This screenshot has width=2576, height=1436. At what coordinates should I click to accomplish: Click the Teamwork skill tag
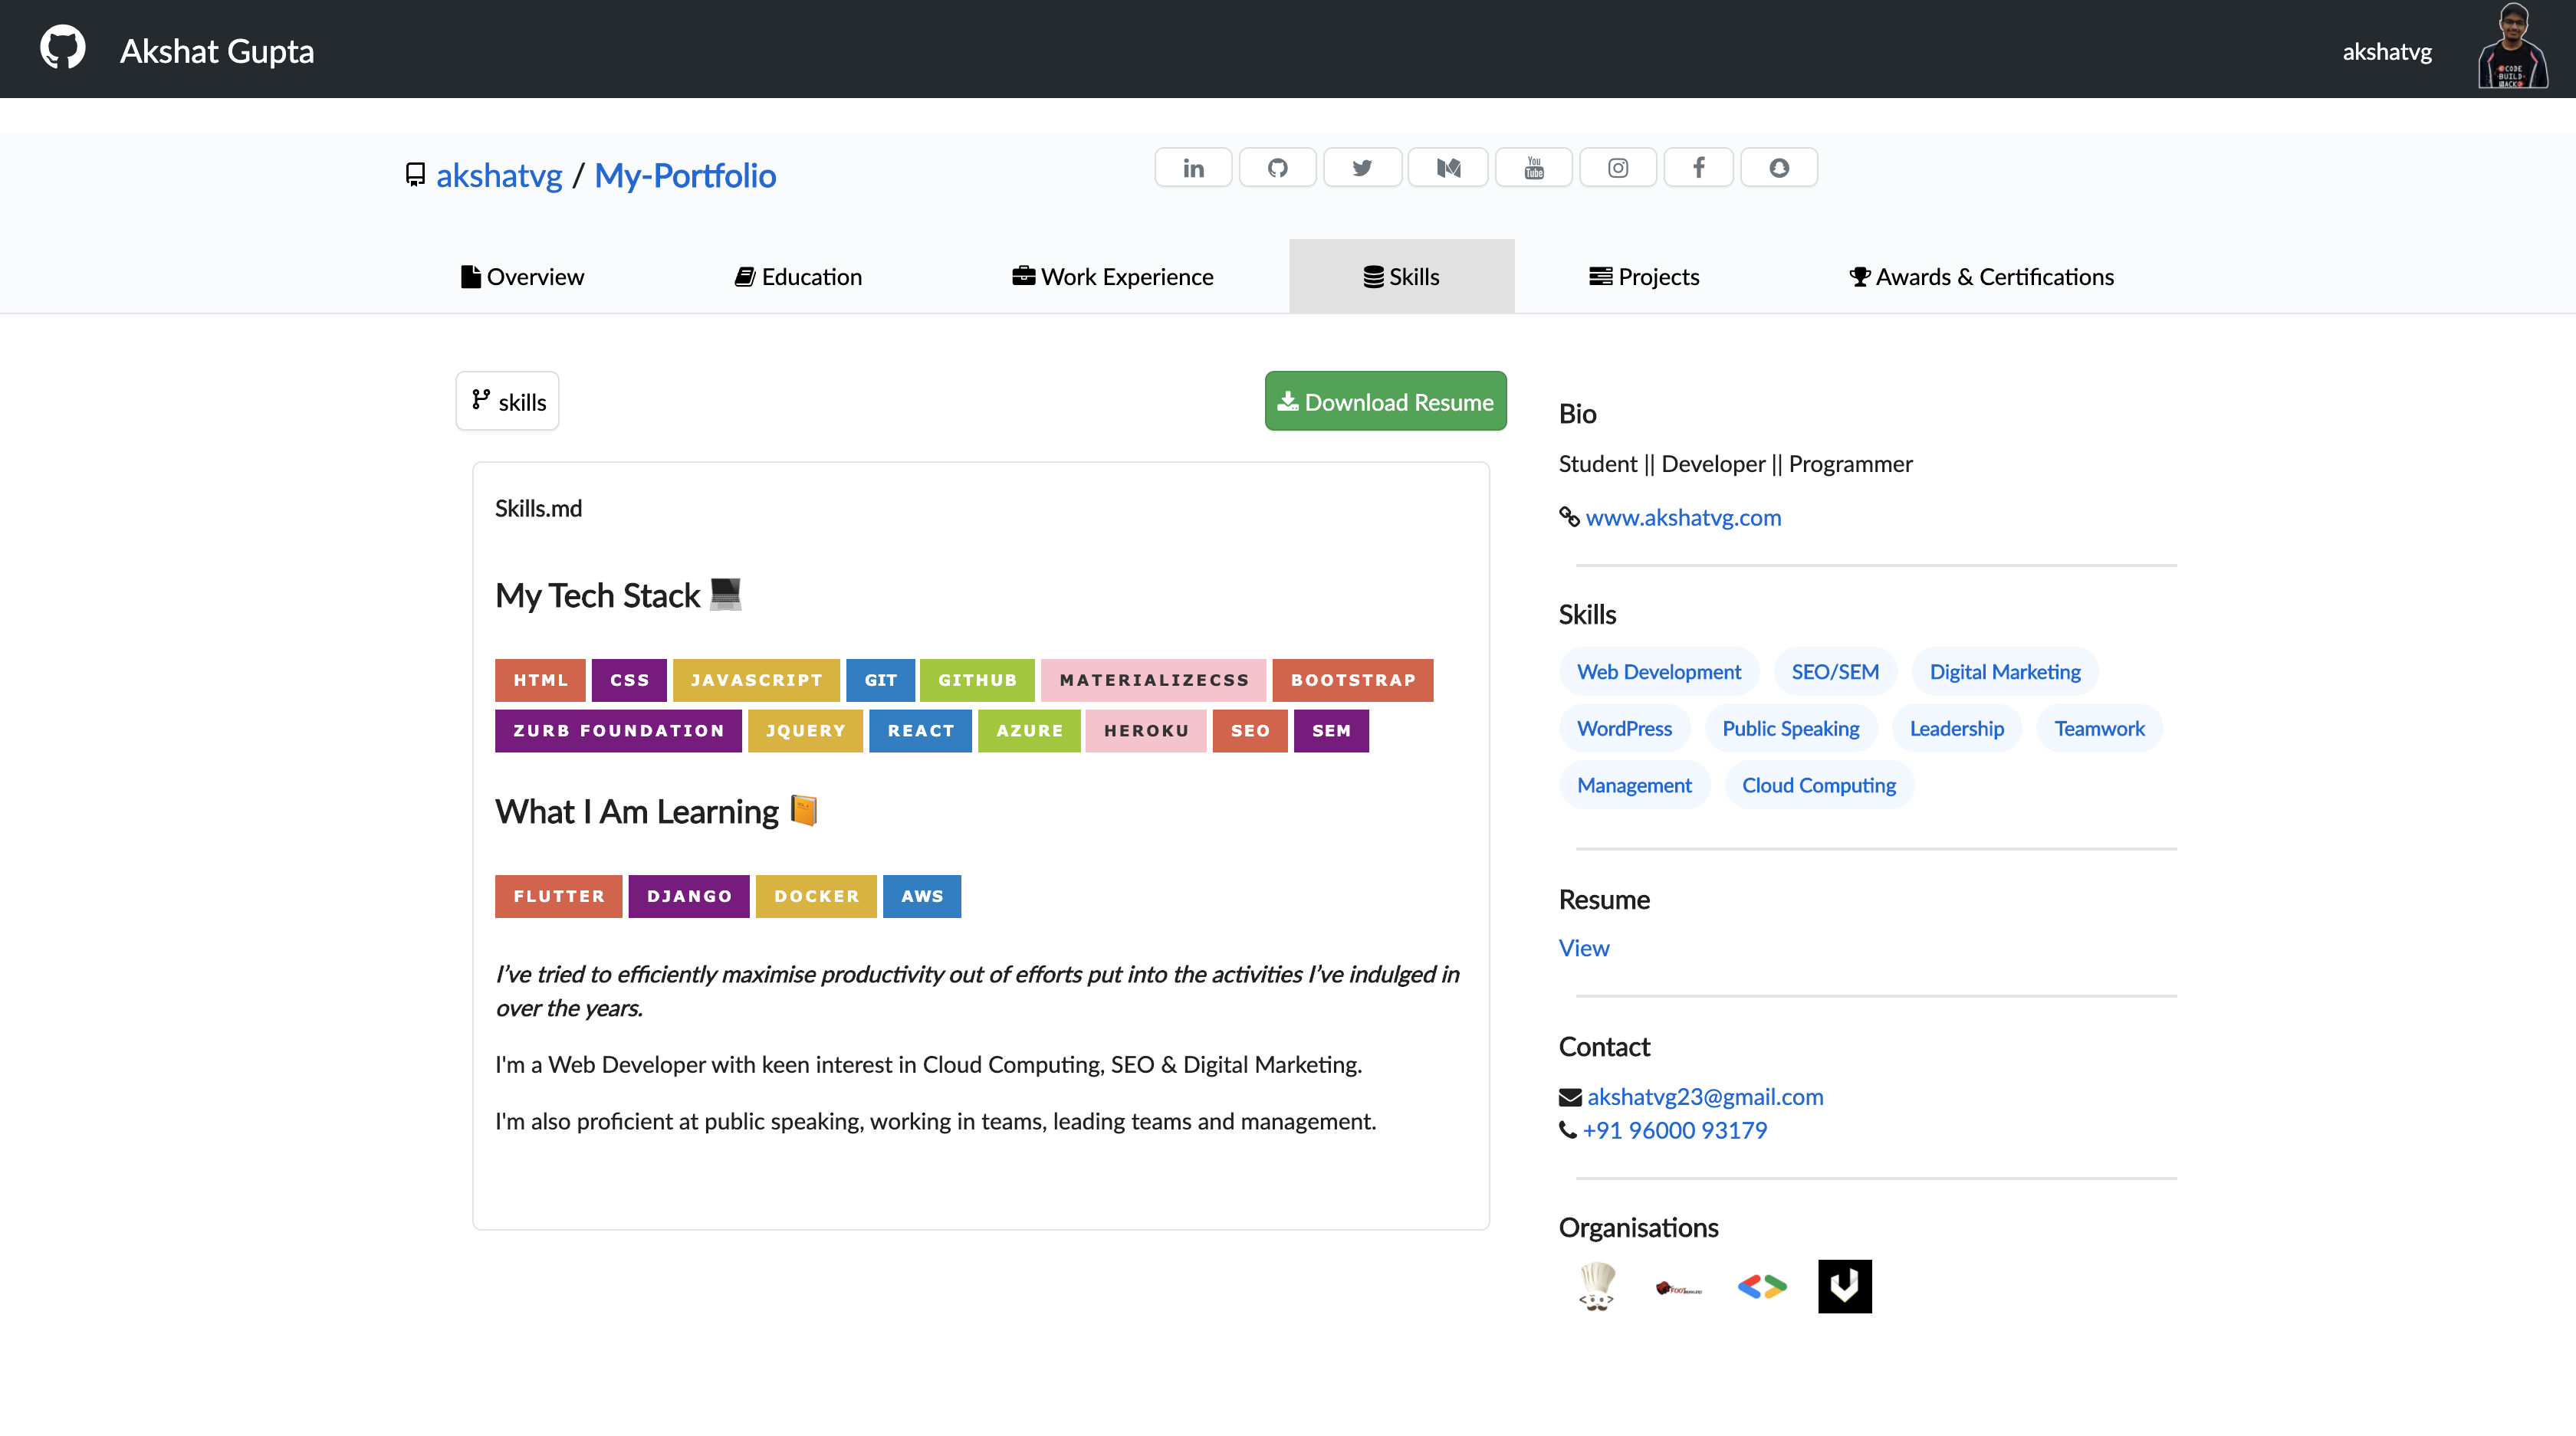tap(2100, 729)
